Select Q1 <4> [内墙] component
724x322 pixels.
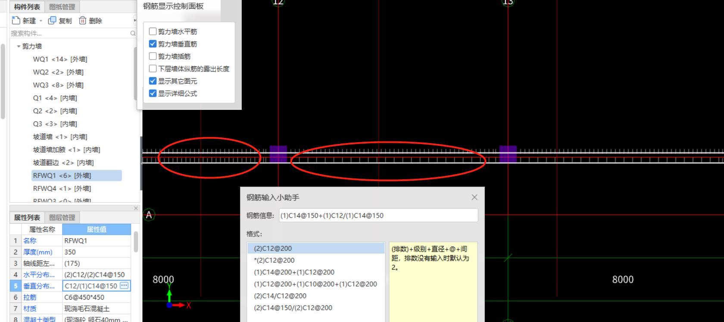coord(55,98)
